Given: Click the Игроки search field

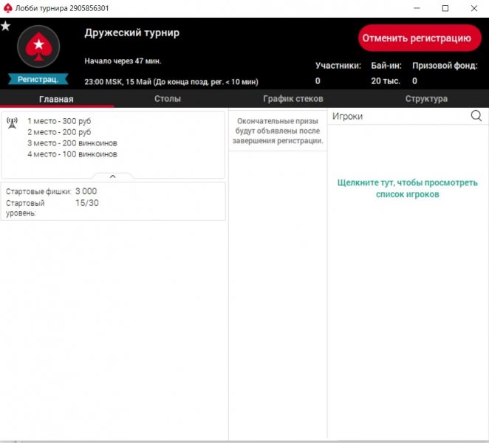Looking at the screenshot, I should tap(397, 116).
